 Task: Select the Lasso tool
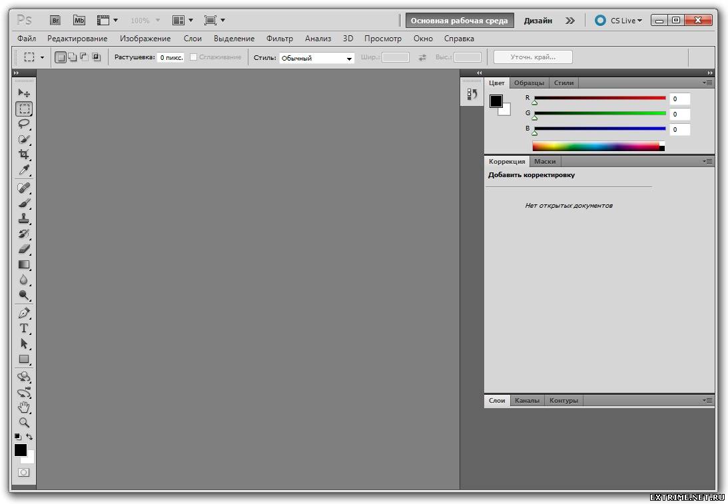point(24,124)
